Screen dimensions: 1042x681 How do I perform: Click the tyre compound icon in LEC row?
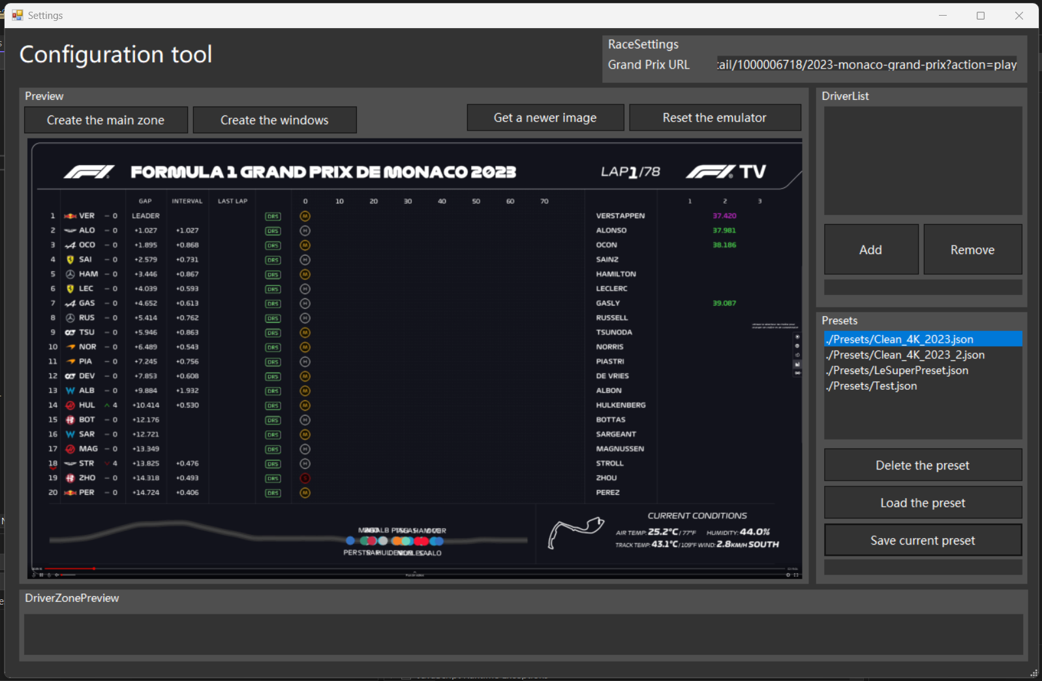coord(305,289)
